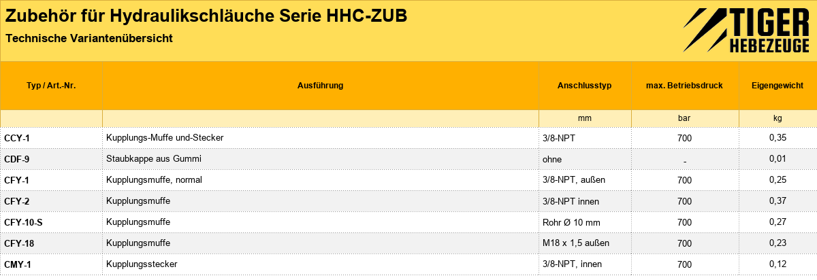The image size is (817, 280).
Task: Click the max. Betriebsdruck column header
Action: coord(685,86)
